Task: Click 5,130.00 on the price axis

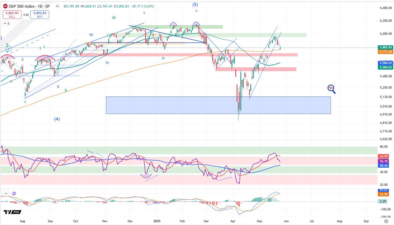Action: coord(386,97)
